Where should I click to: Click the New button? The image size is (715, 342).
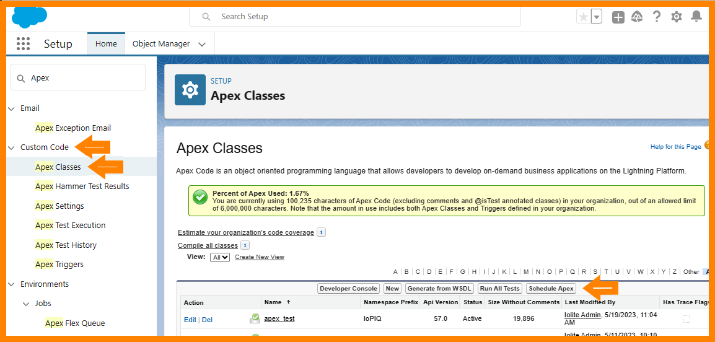pyautogui.click(x=392, y=288)
